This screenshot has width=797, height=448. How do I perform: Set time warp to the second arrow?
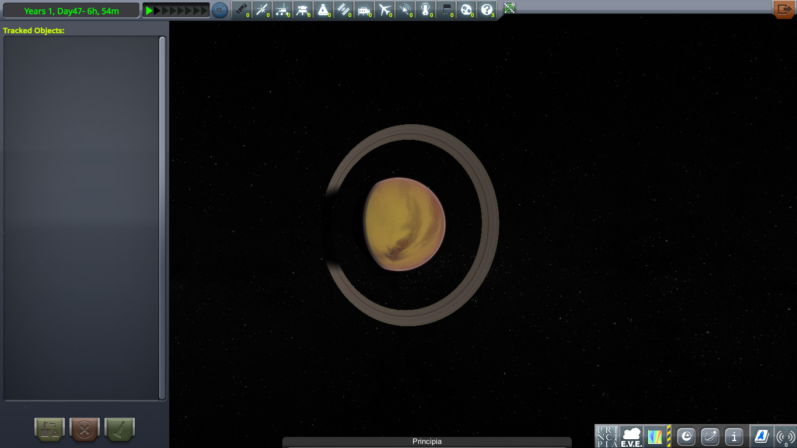(158, 10)
